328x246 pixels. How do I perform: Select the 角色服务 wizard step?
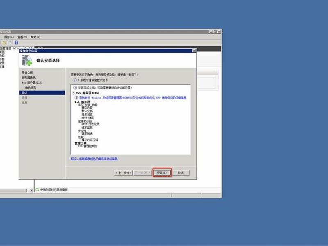coord(30,88)
